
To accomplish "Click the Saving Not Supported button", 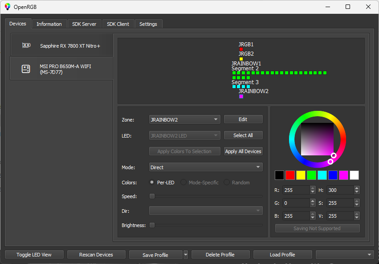I will point(317,228).
